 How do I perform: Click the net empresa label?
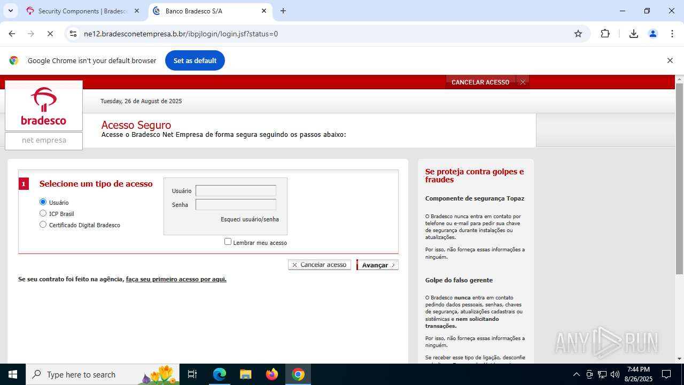click(44, 140)
